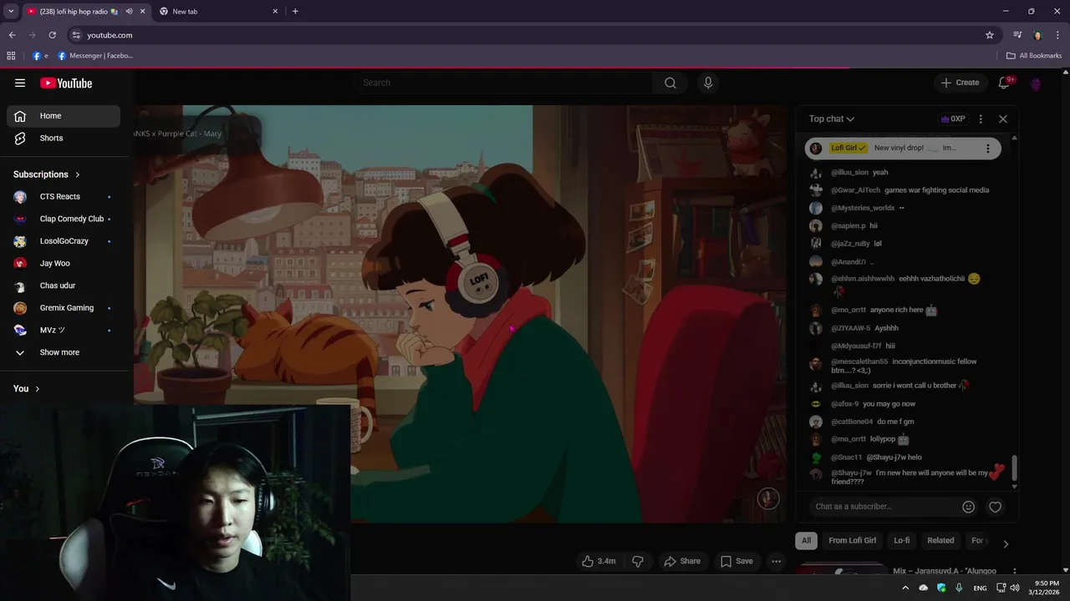Open the YouTube hamburger guide menu
The height and width of the screenshot is (601, 1070).
[20, 83]
